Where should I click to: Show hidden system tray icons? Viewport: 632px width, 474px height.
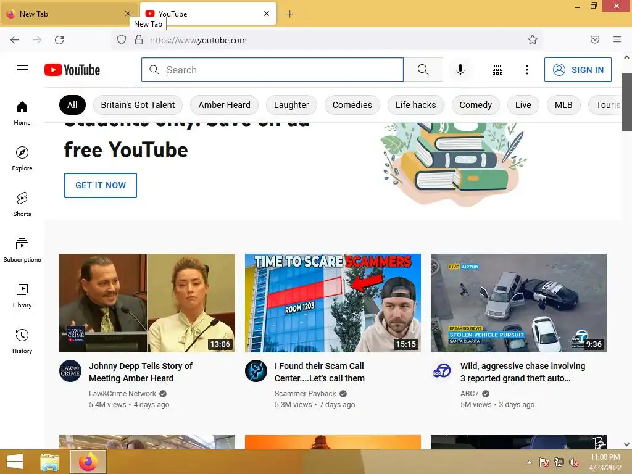pyautogui.click(x=529, y=462)
